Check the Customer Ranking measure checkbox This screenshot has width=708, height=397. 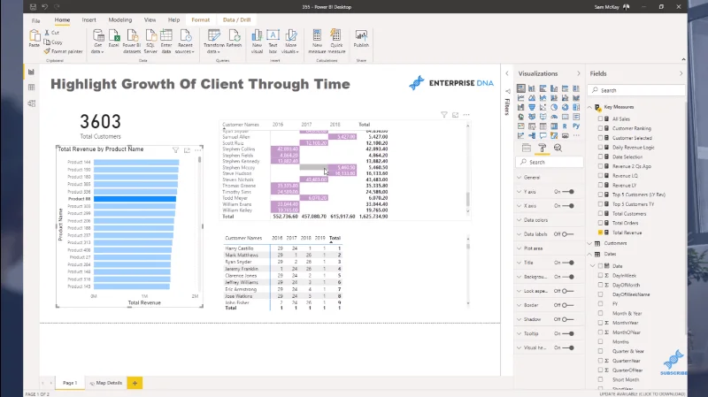pos(601,128)
